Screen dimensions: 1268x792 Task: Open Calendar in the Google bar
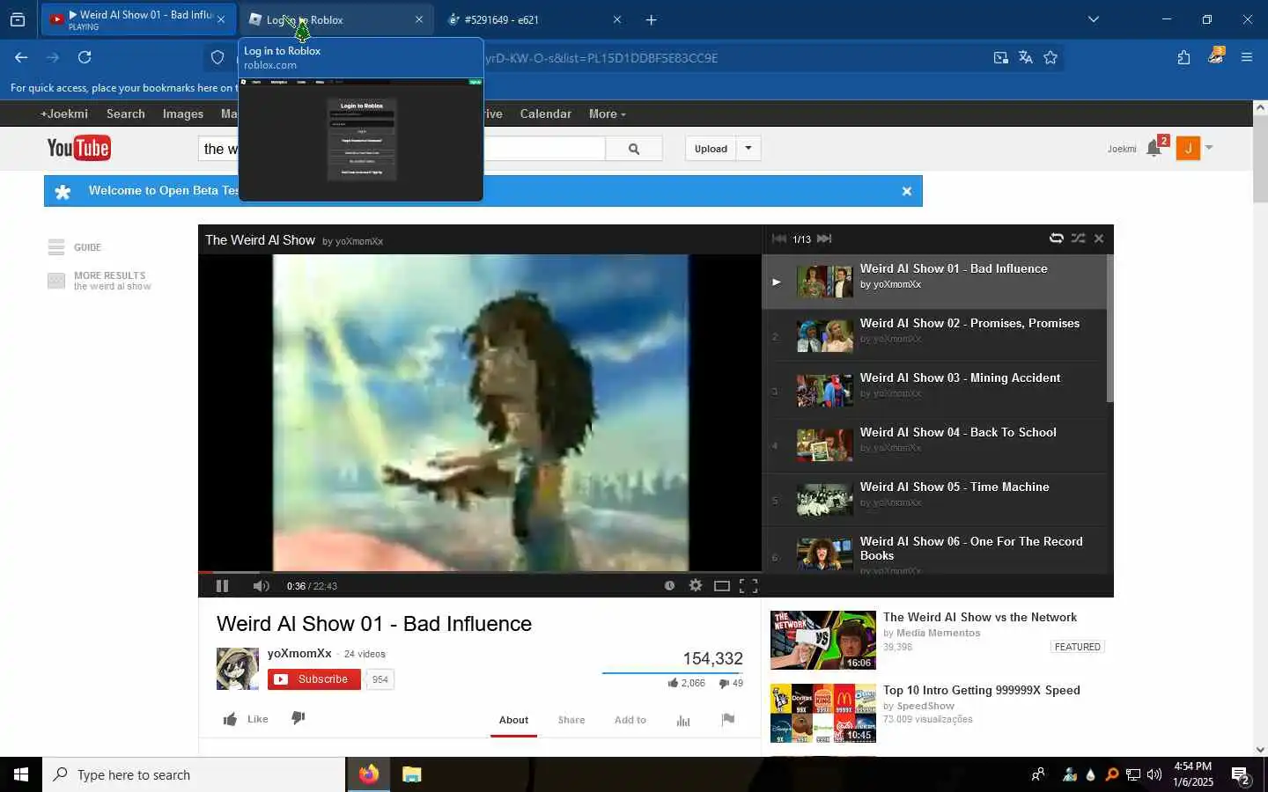545,114
